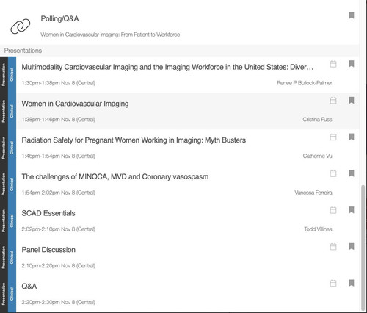Add the Q&A presentation to calendar

[333, 284]
